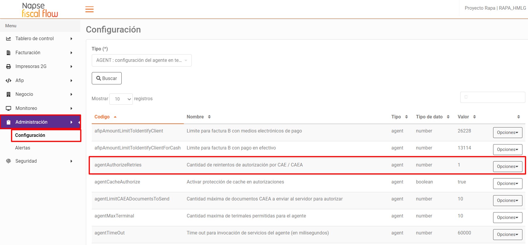The width and height of the screenshot is (528, 245).
Task: Expand Opciones for agentTimeOut row
Action: pyautogui.click(x=507, y=234)
